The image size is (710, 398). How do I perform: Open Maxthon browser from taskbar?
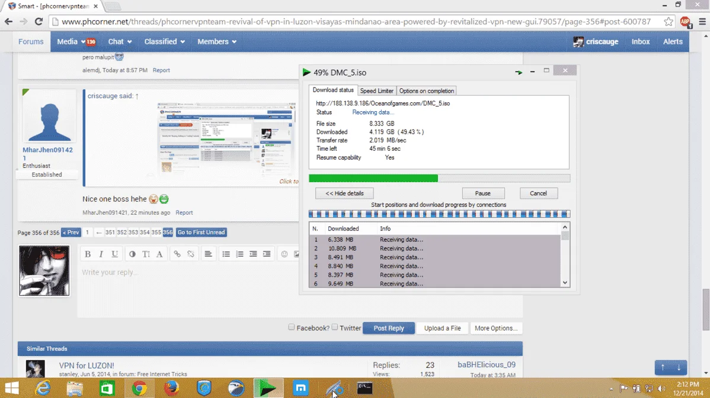[x=300, y=388]
